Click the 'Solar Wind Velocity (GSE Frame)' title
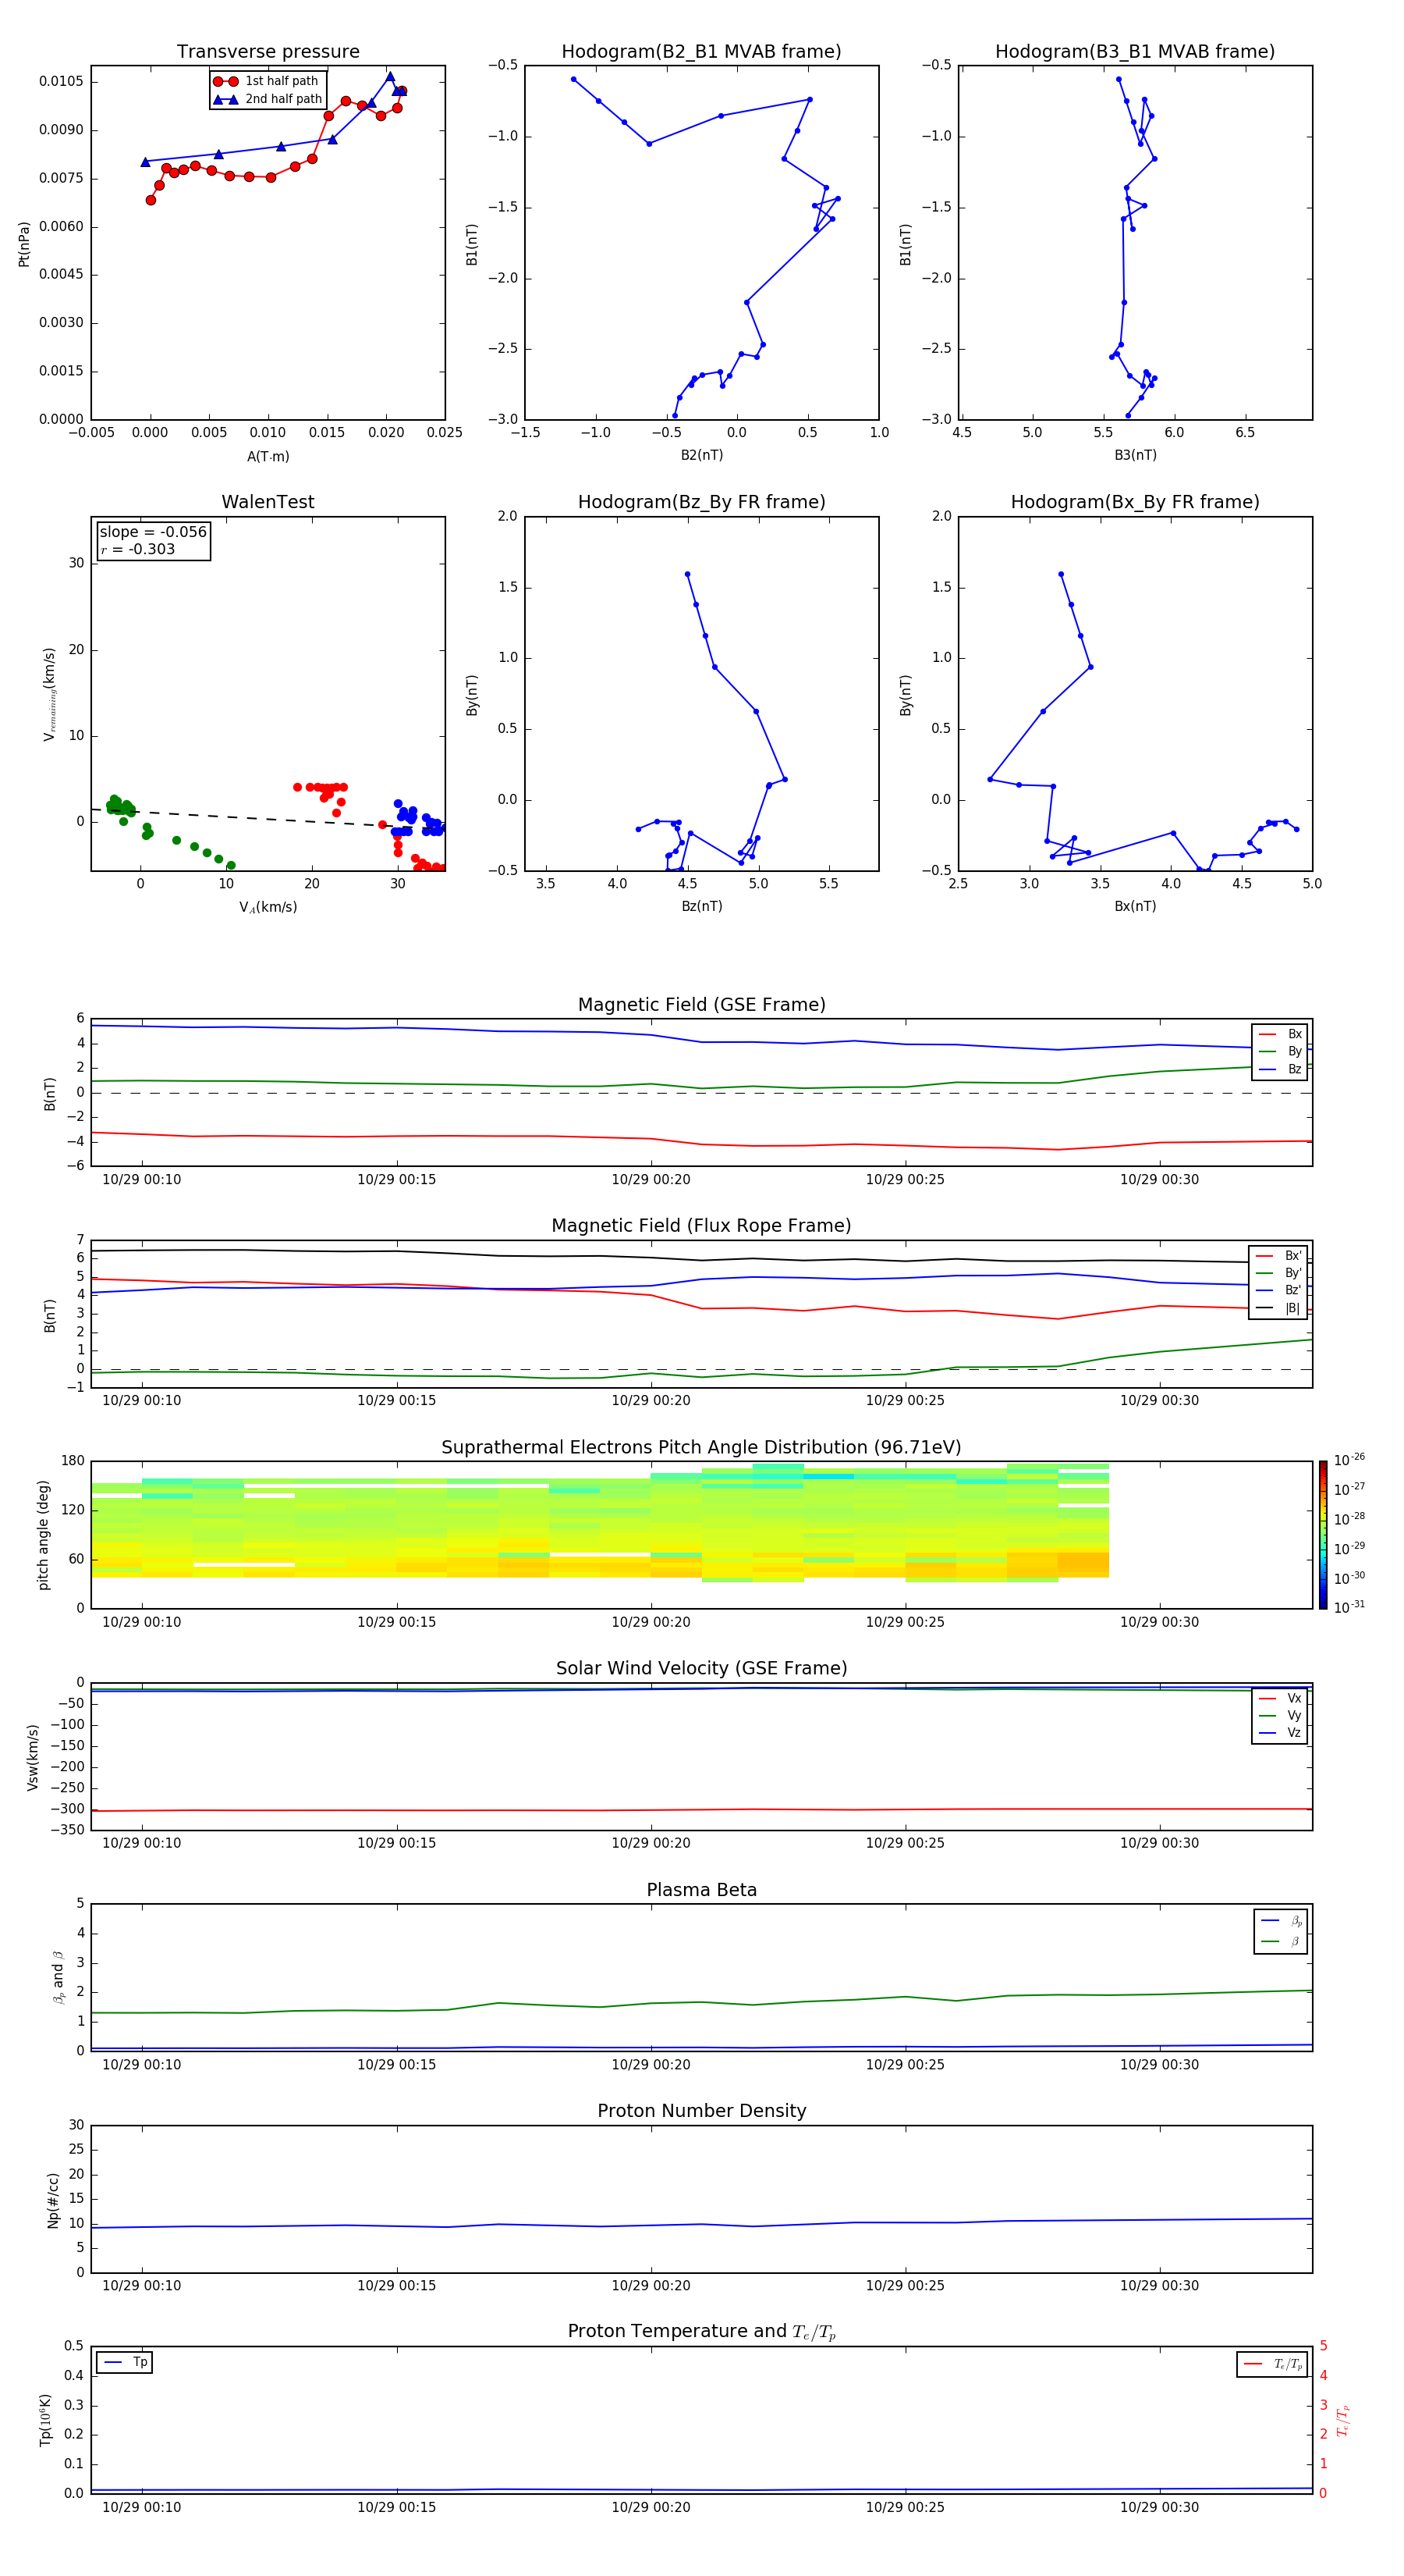1404x2576 pixels. [701, 1669]
